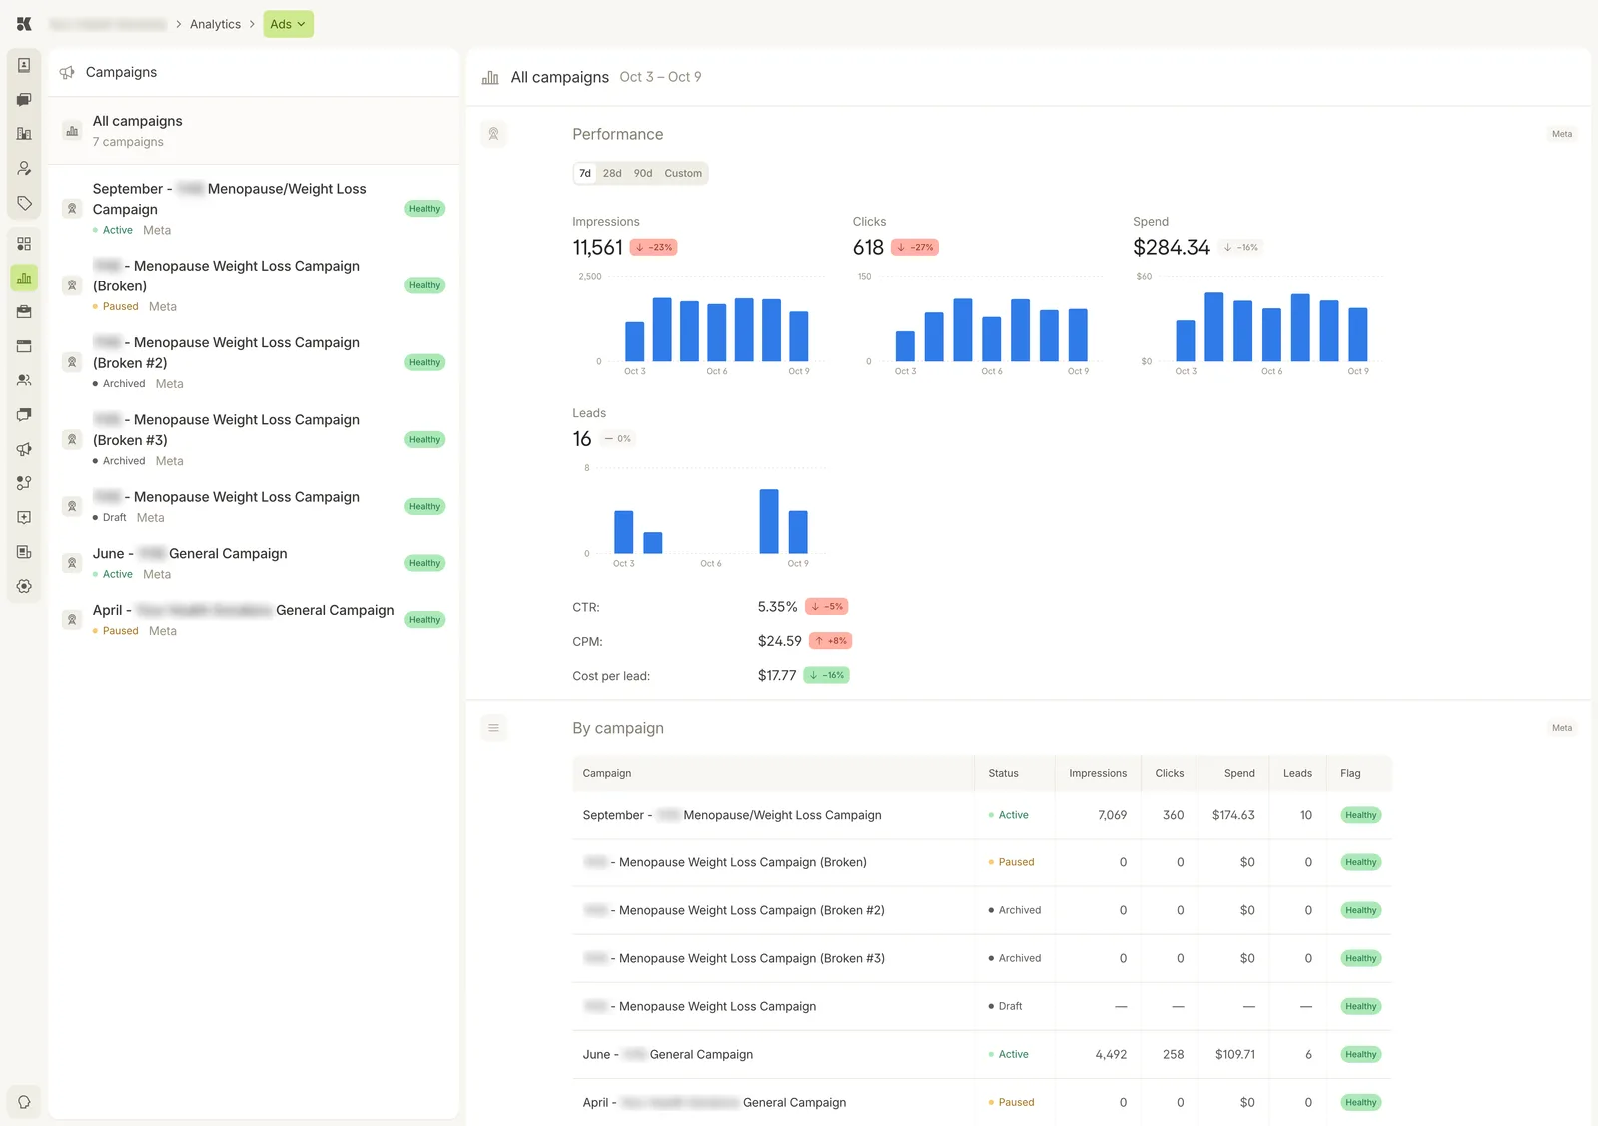This screenshot has width=1598, height=1126.
Task: Click the chat bubble icon at bottom-left
Action: tap(24, 1102)
